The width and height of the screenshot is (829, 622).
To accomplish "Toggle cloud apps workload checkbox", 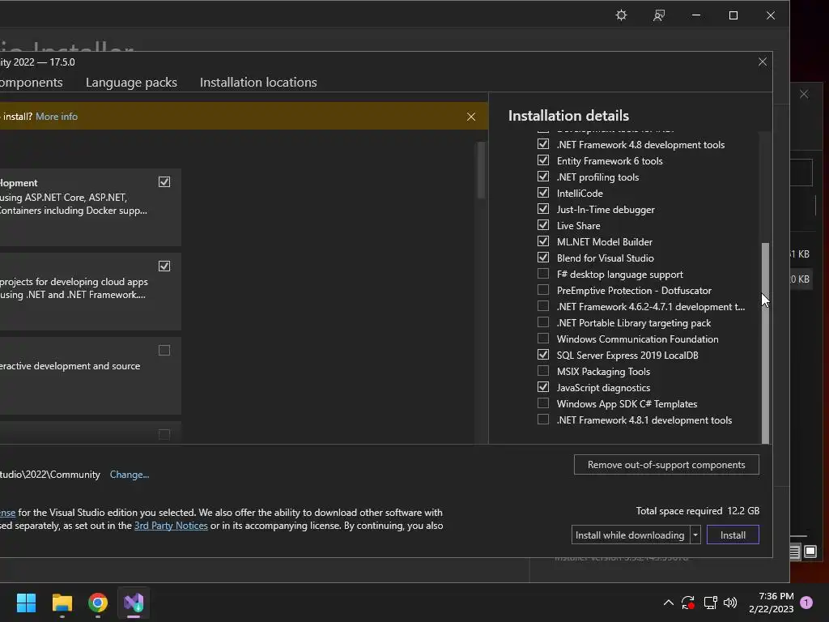I will [x=164, y=266].
